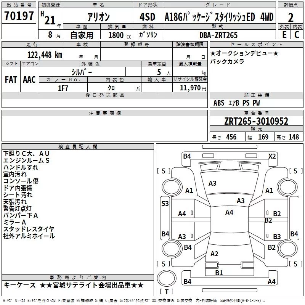Screen dimensions: 305x305
Task: Click the interior grade C
Action: 297,35
